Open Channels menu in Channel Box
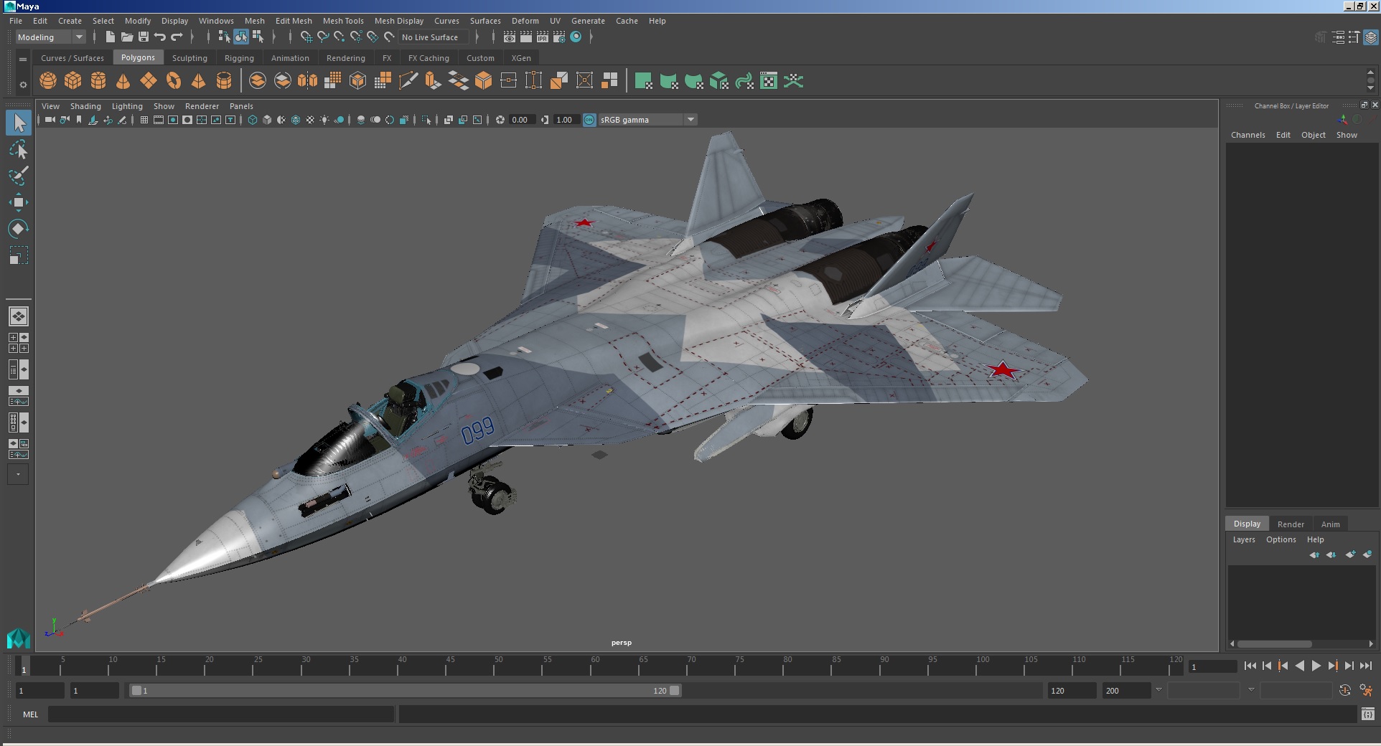 1247,135
